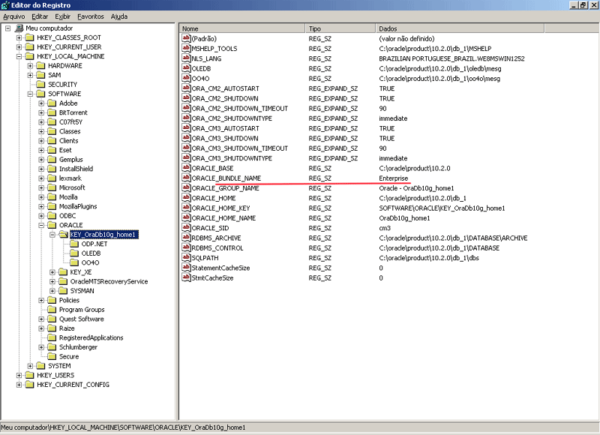This screenshot has height=435, width=600.
Task: Collapse the ORACLE key
Action: [41, 225]
